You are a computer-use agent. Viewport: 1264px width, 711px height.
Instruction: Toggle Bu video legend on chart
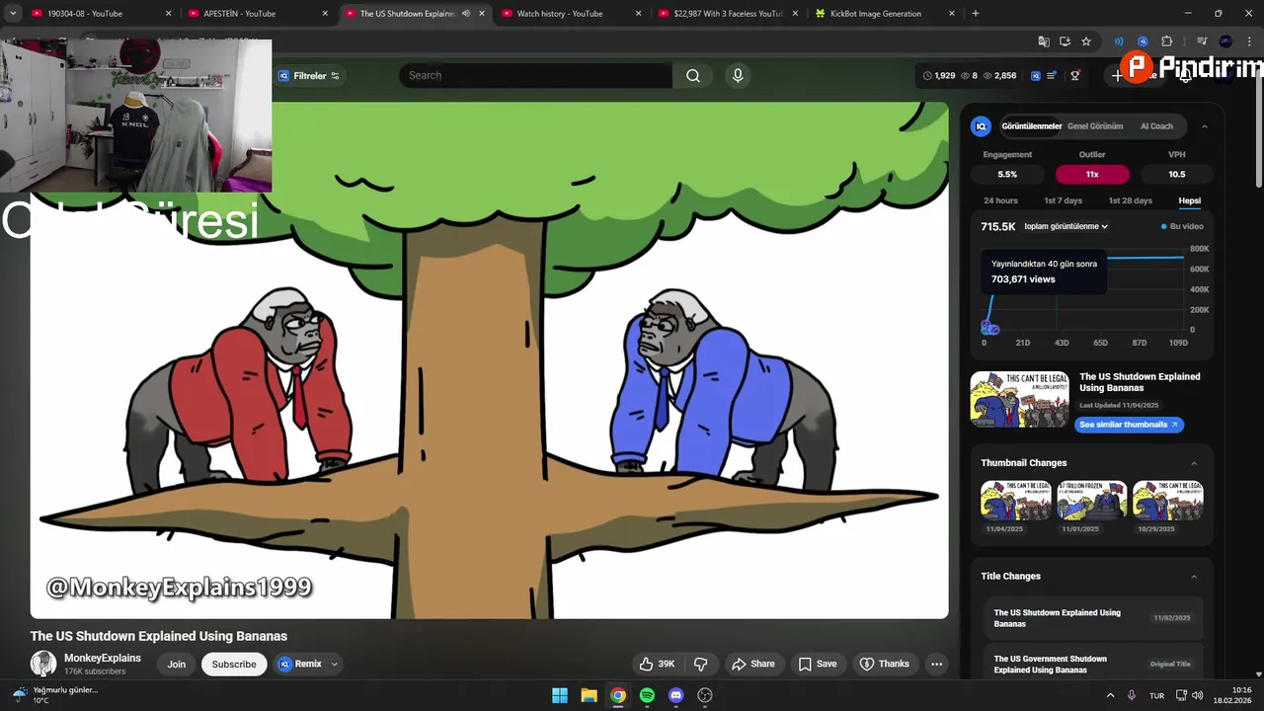coord(1182,226)
